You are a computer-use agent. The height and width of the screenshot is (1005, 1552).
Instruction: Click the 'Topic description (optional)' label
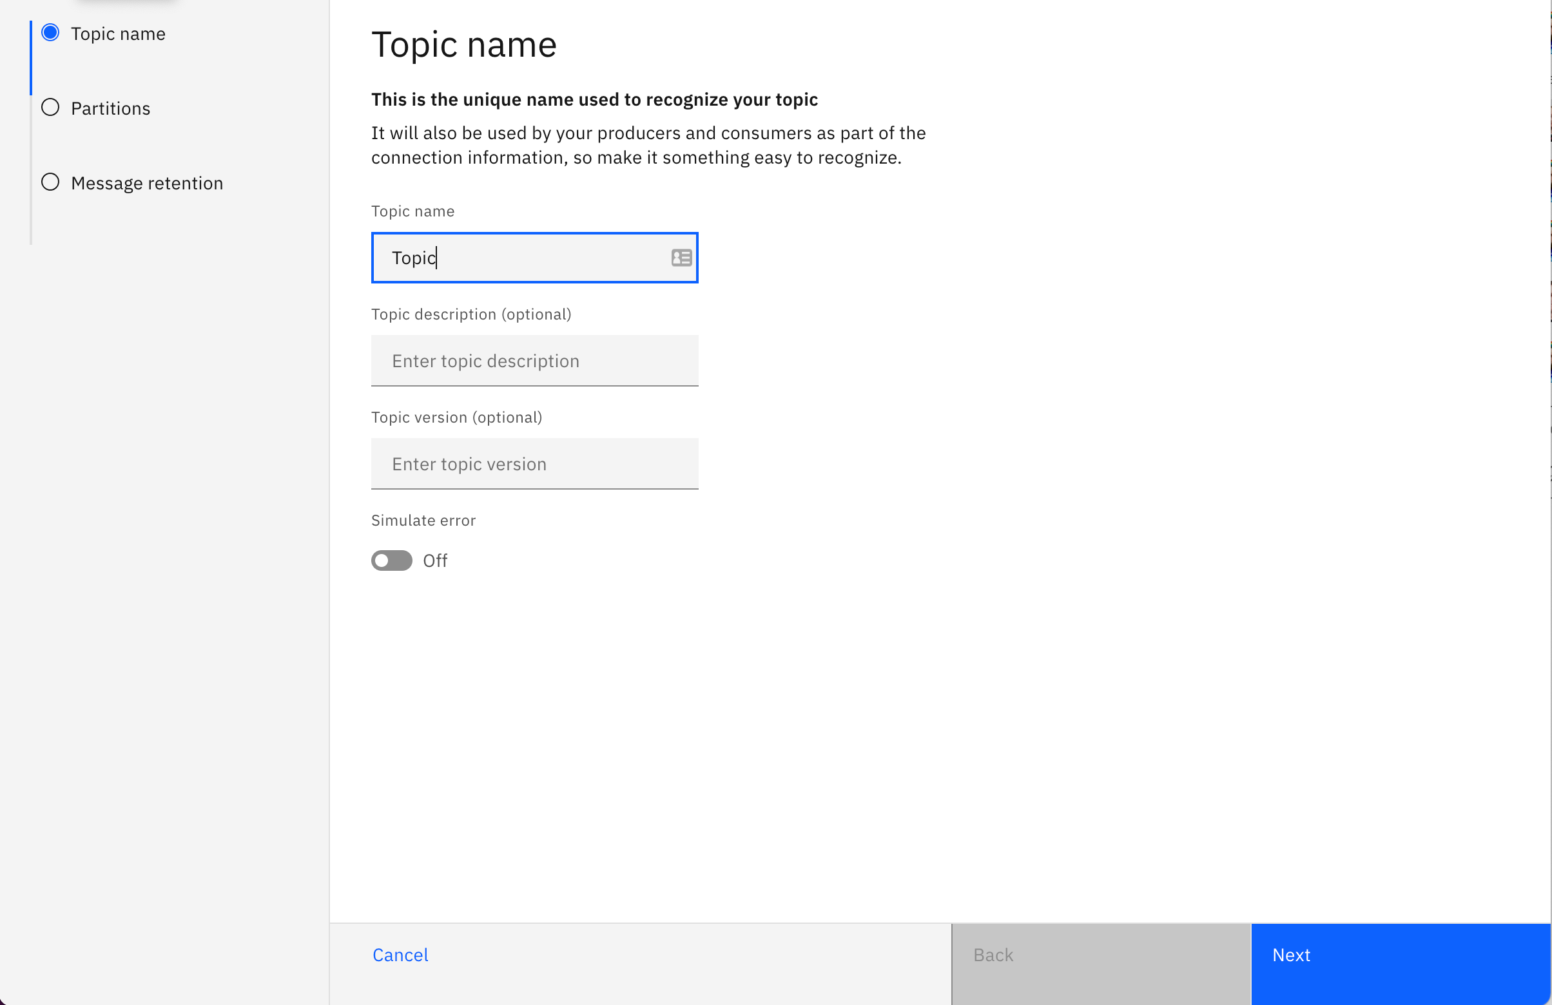click(x=472, y=314)
